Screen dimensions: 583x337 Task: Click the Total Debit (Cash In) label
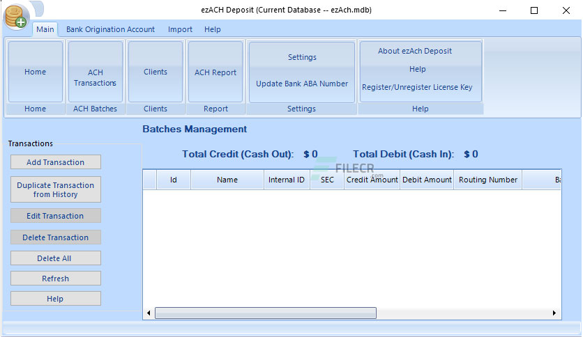point(403,154)
